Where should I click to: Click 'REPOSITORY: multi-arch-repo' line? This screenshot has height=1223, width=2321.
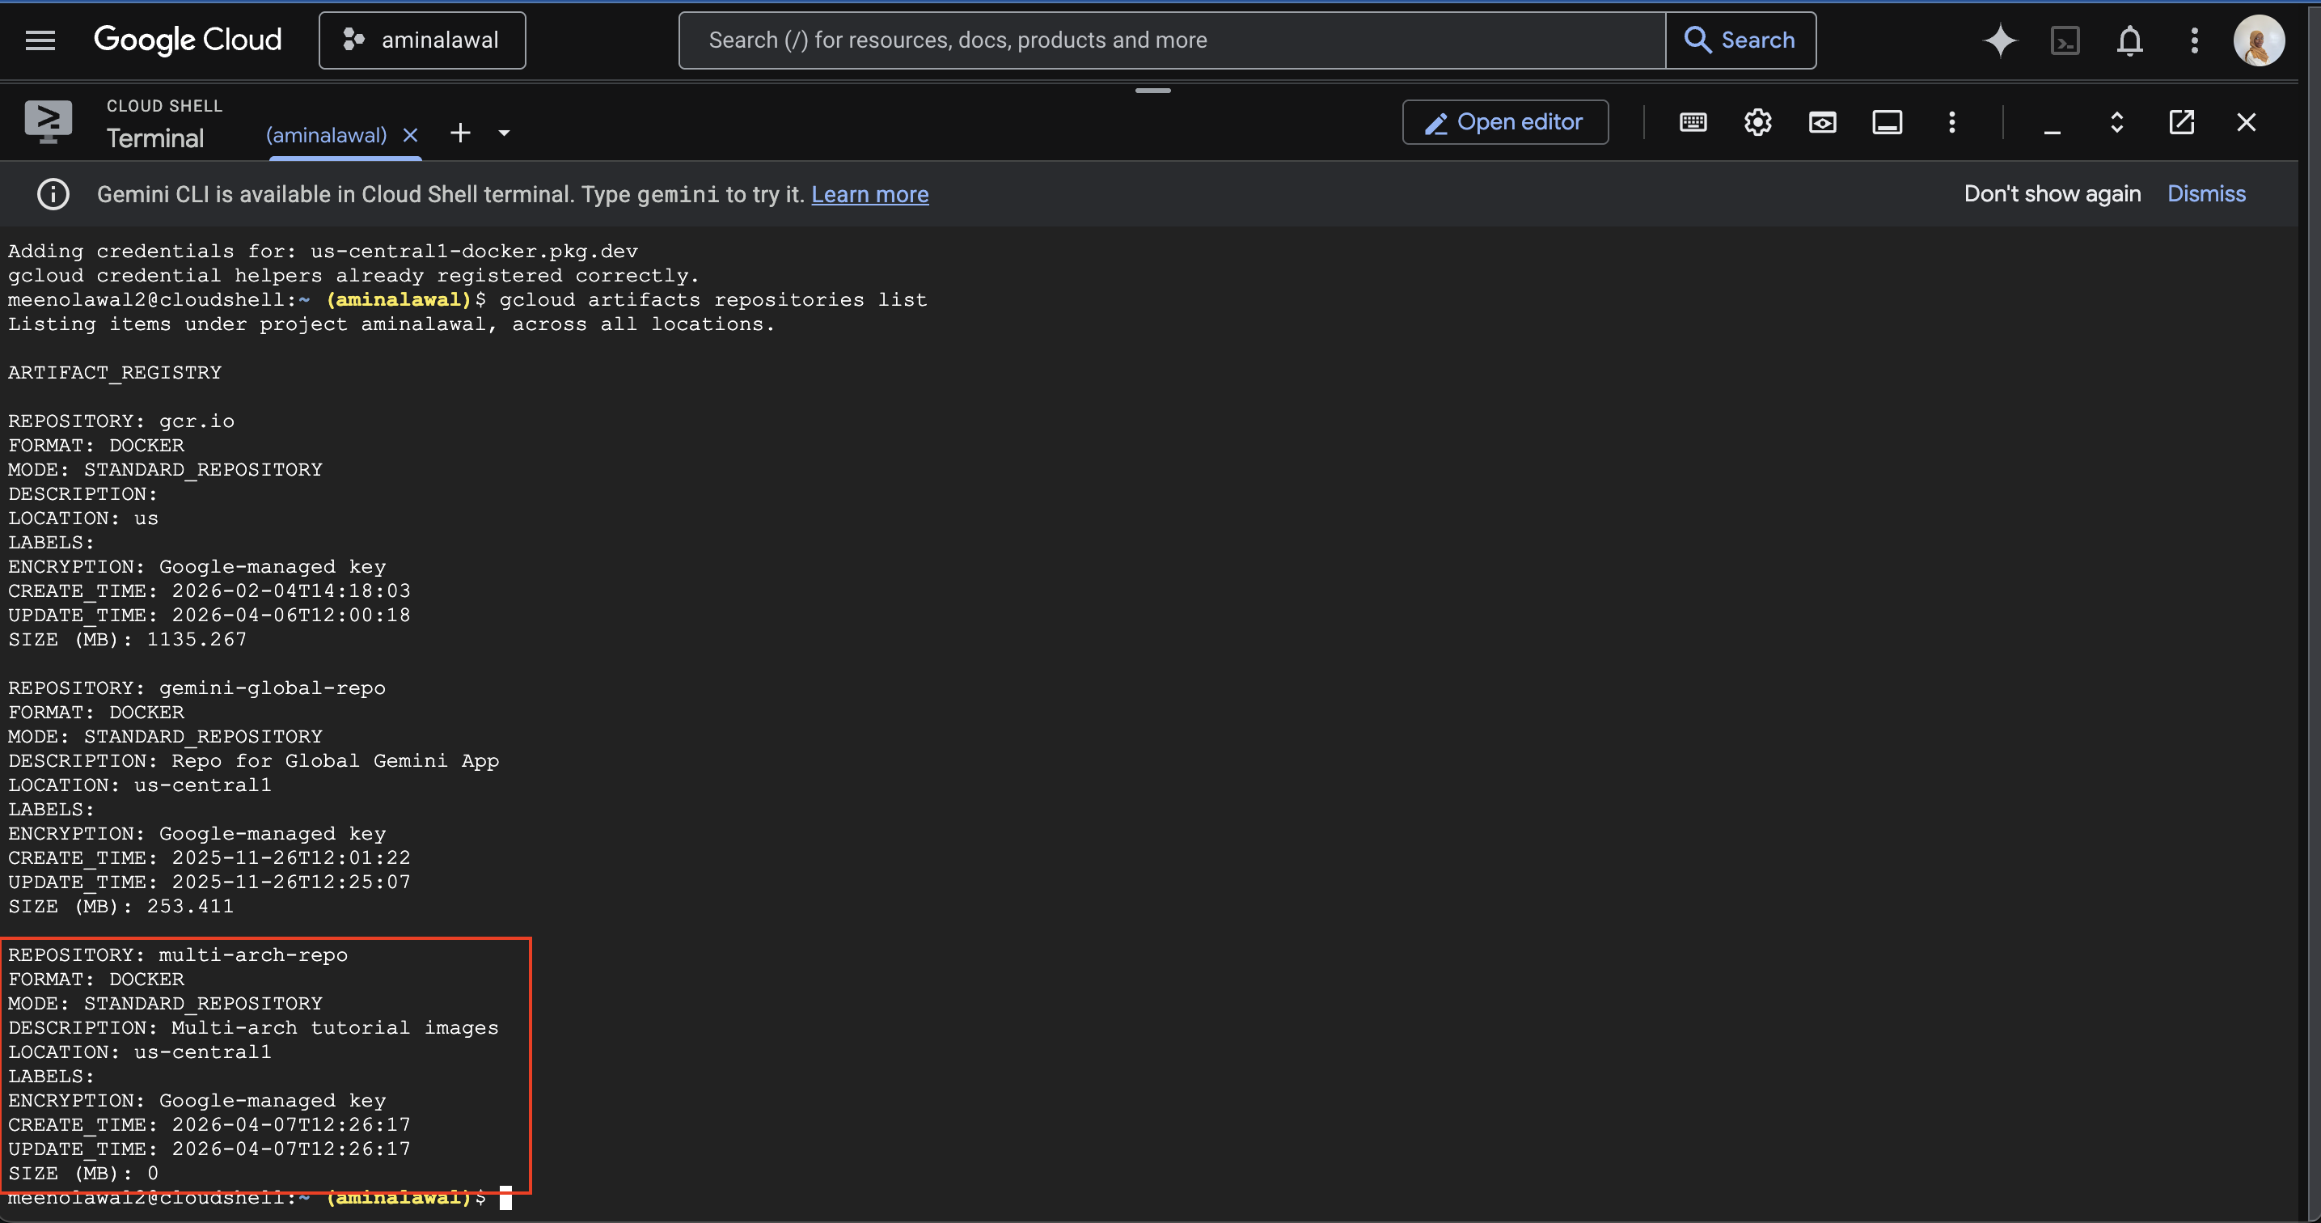[177, 954]
